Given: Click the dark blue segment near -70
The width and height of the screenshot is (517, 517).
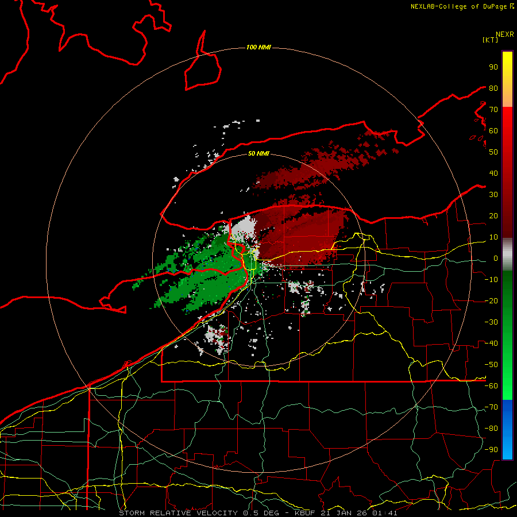Looking at the screenshot, I should coord(507,407).
